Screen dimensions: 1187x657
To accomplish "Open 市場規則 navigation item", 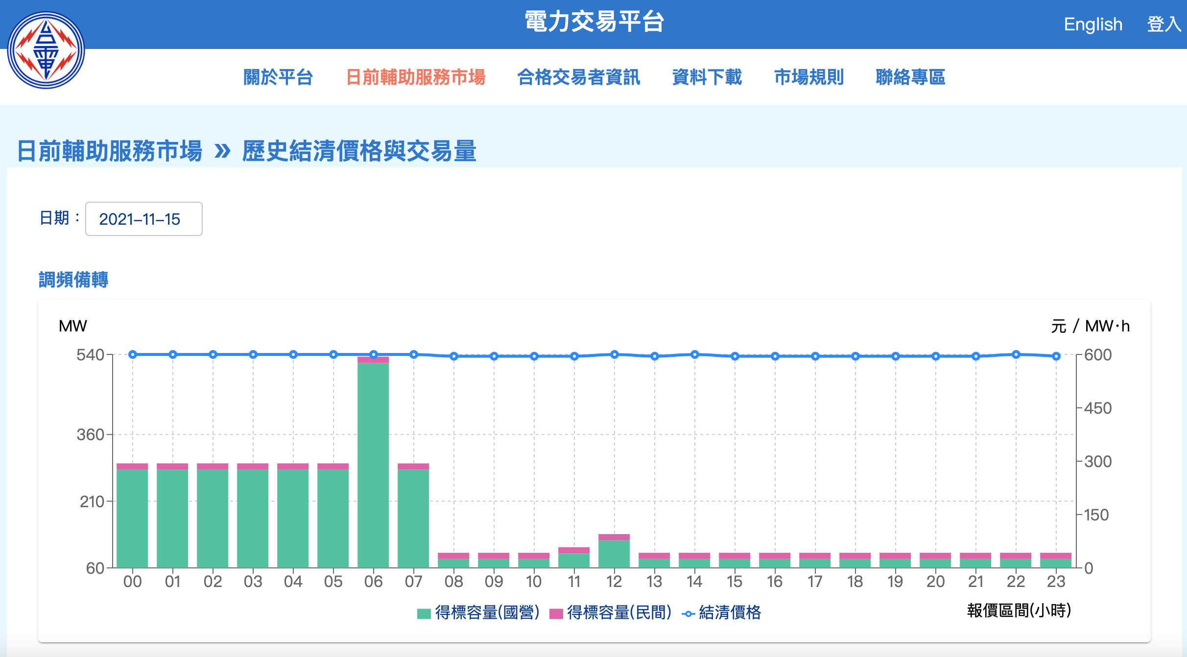I will 808,77.
